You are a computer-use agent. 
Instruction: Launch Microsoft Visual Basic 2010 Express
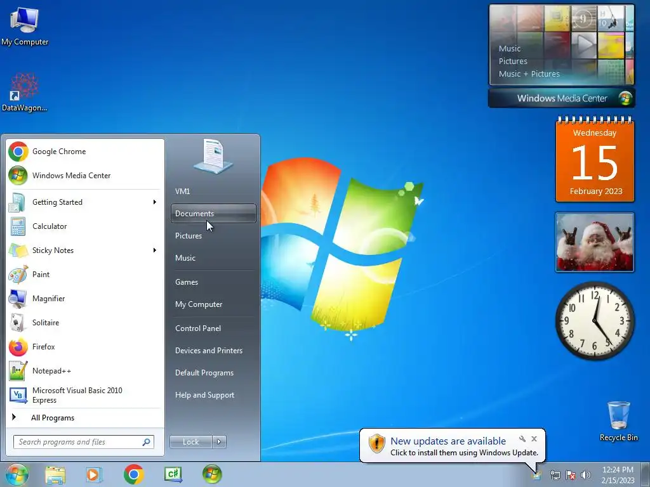tap(84, 395)
